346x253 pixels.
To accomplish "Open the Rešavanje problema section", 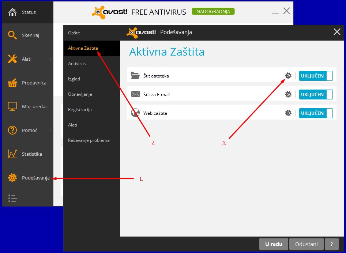I will pyautogui.click(x=89, y=140).
